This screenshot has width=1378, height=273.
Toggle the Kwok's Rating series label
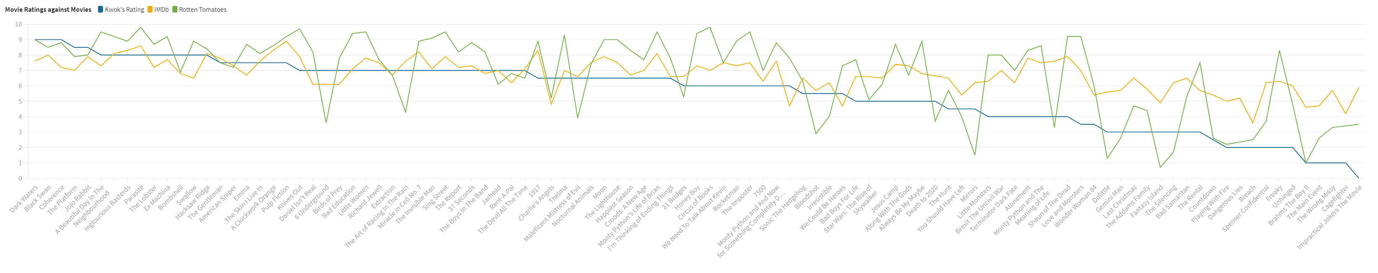tap(124, 10)
